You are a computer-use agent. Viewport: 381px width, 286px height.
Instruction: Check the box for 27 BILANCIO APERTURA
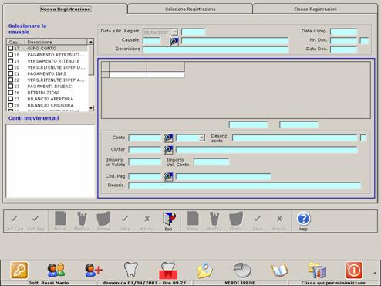point(11,99)
